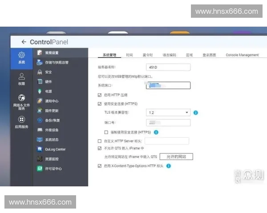
Task: Open Network & File Services globe icon
Action: click(x=22, y=98)
